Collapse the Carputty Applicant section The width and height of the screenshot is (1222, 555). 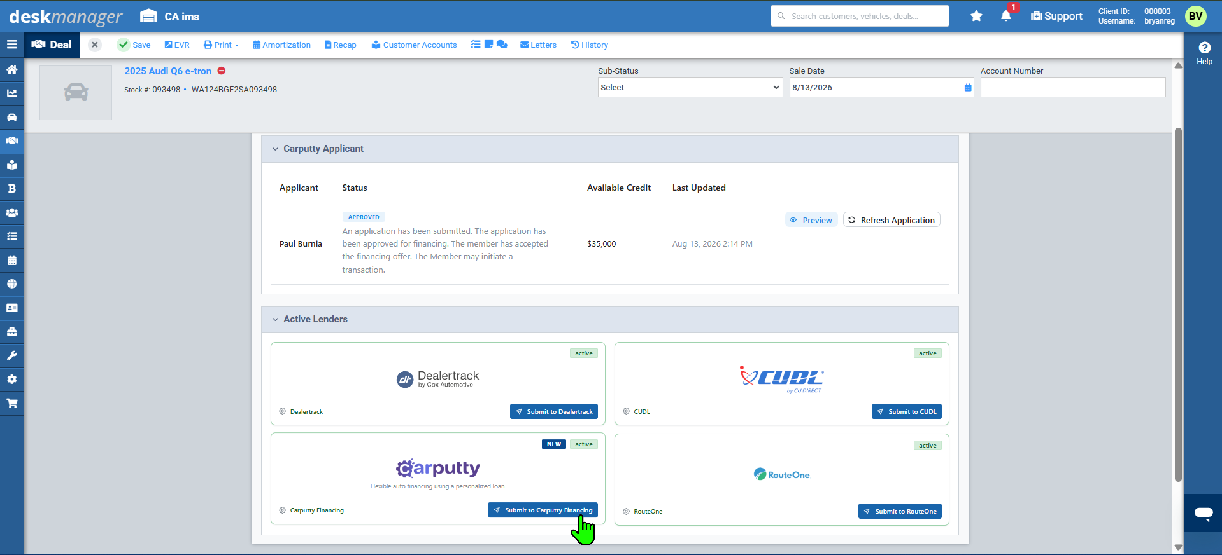coord(275,149)
